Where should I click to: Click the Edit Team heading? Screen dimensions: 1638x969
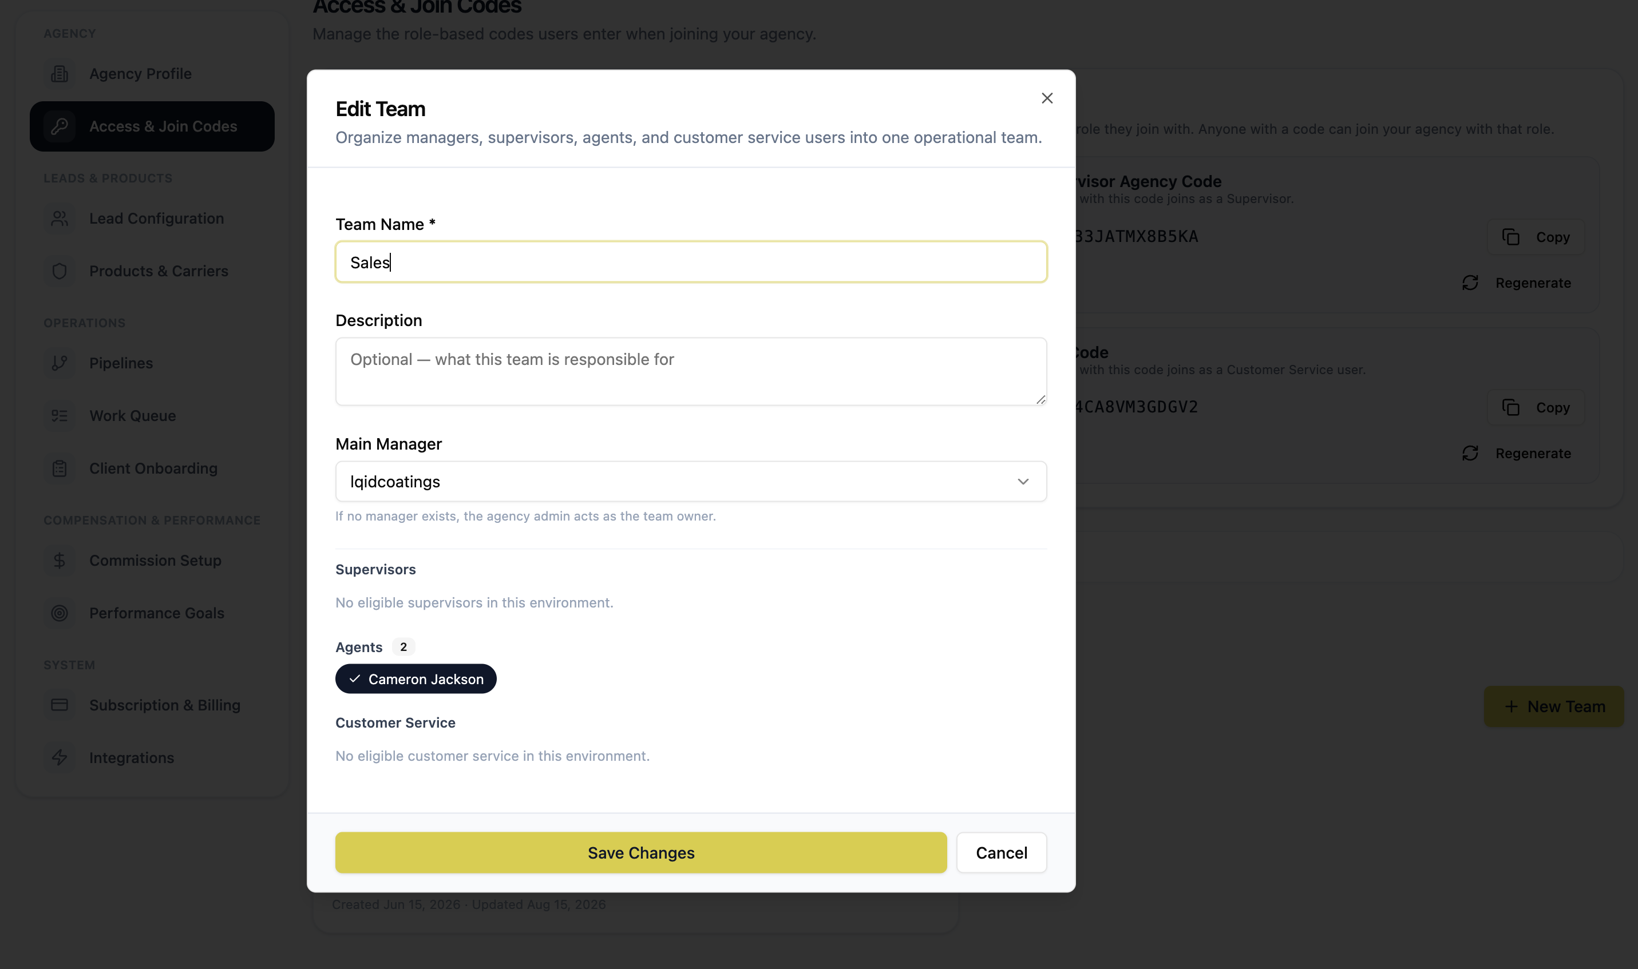click(x=380, y=109)
